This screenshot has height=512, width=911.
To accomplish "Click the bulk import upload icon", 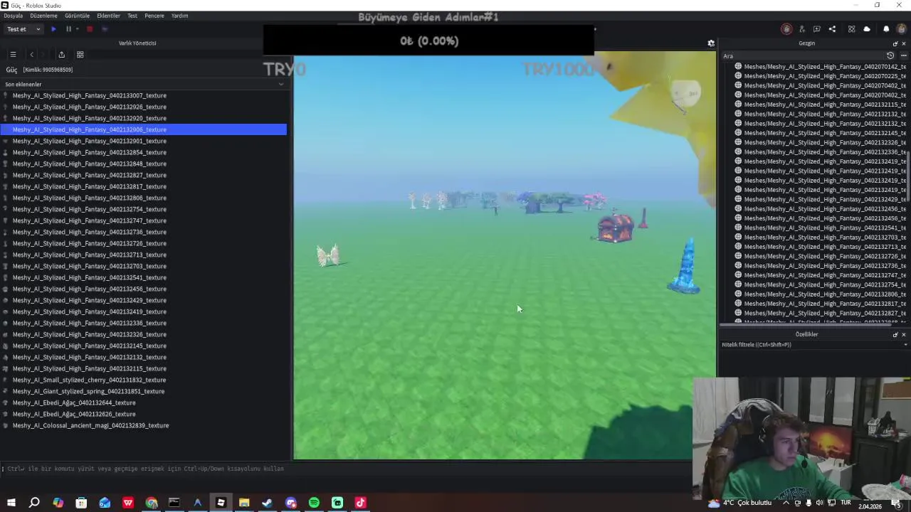I will (x=61, y=55).
